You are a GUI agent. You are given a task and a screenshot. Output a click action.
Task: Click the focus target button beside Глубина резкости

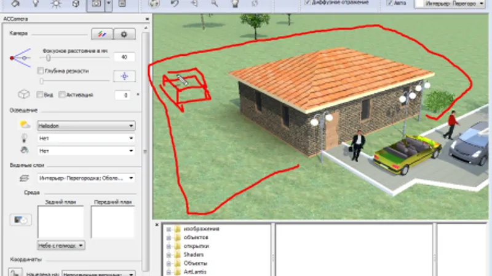(x=124, y=76)
